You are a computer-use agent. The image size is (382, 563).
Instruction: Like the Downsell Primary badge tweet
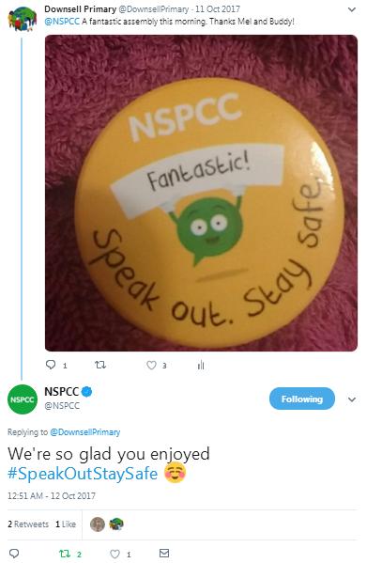(x=151, y=366)
